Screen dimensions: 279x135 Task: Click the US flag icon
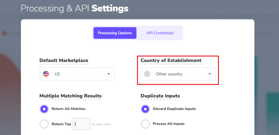46,74
